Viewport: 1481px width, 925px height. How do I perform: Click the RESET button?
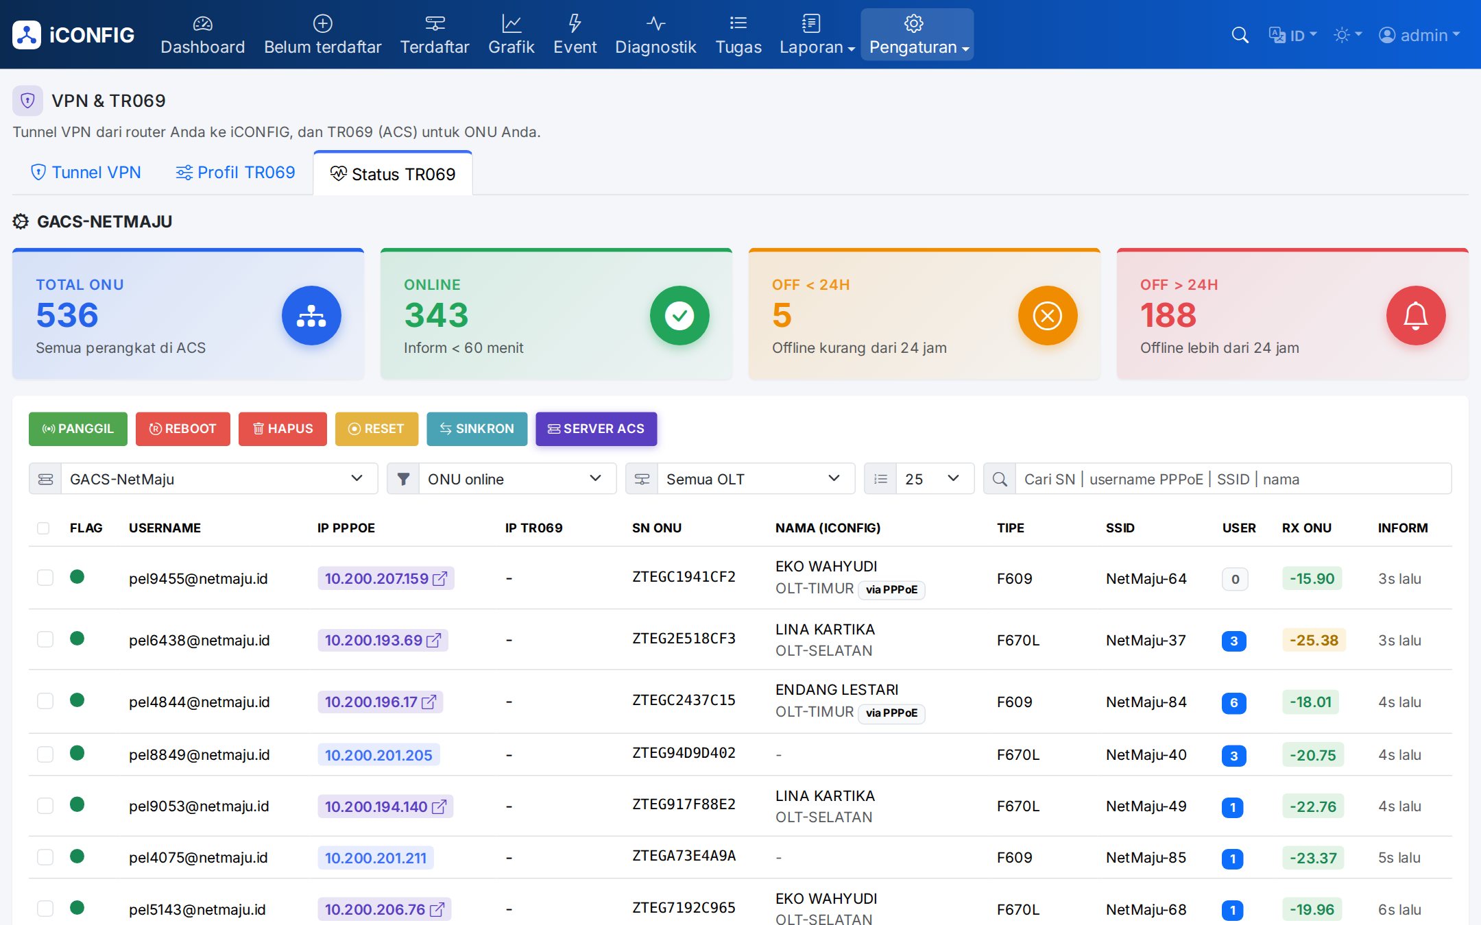point(376,429)
